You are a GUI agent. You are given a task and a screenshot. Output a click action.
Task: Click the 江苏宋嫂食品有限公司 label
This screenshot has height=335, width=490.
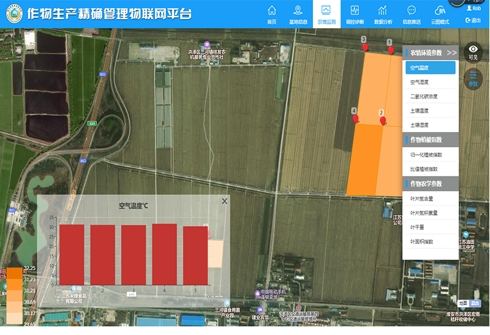click(73, 298)
